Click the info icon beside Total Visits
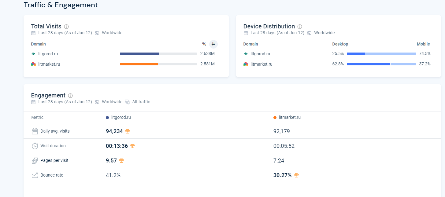Viewport: 445px width, 197px height. [x=66, y=27]
